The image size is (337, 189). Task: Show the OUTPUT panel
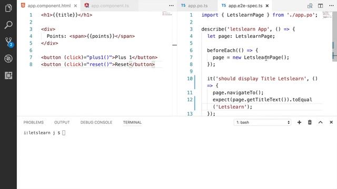[62, 122]
